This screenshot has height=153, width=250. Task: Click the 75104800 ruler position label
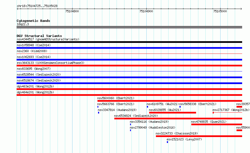coord(72,11)
